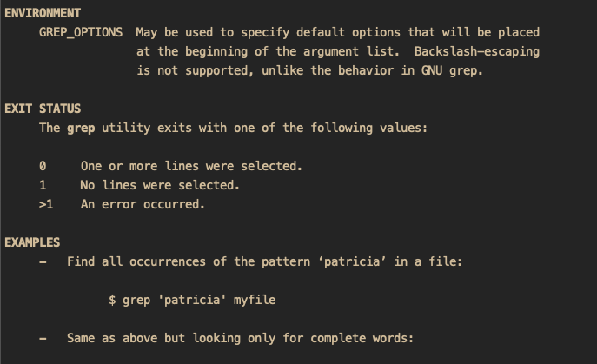The image size is (597, 364).
Task: Click the text 'One or more lines were selected.'
Action: (x=191, y=166)
